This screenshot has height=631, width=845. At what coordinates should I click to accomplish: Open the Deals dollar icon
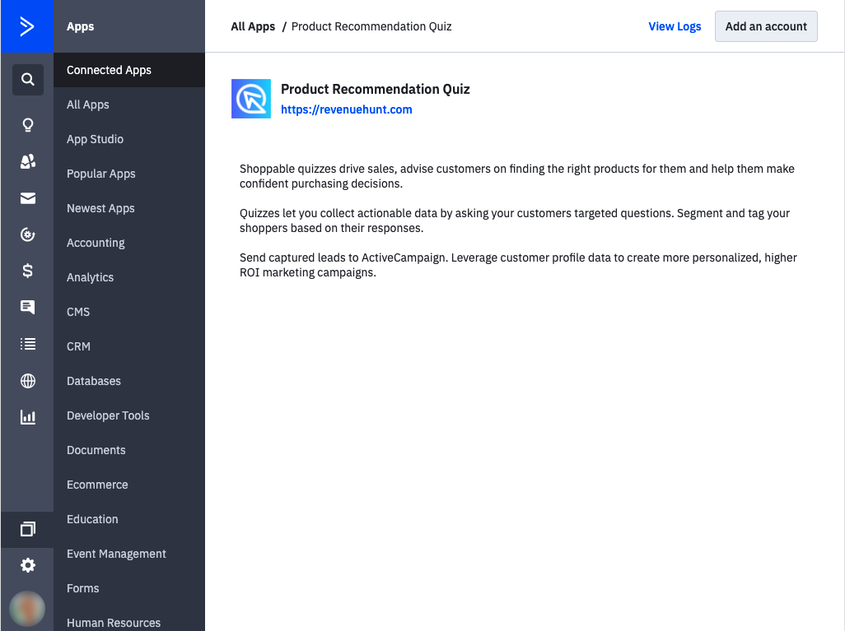27,271
